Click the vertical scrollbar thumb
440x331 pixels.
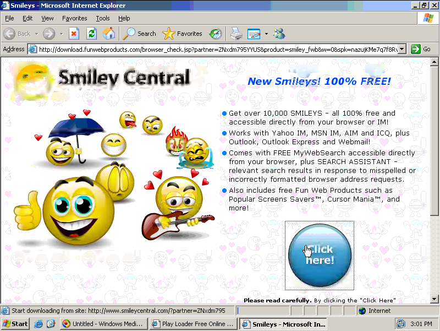click(x=434, y=141)
